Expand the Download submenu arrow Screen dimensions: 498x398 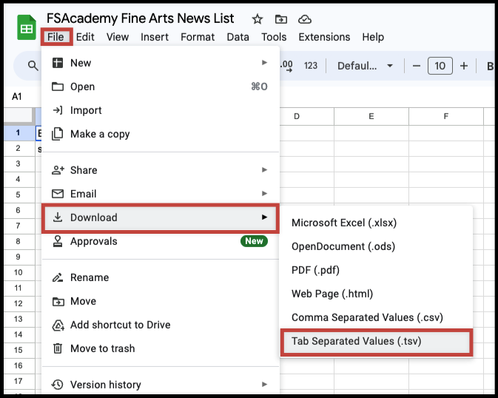(x=264, y=217)
